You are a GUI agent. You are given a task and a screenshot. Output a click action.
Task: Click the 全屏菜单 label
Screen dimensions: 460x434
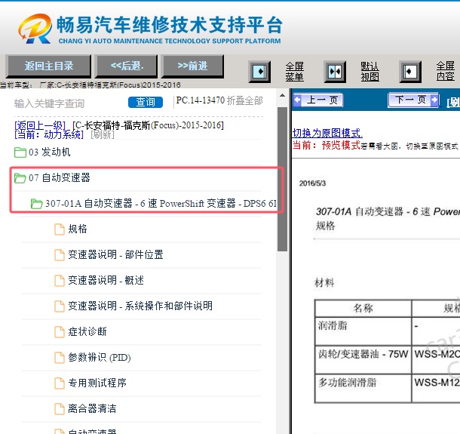(295, 72)
